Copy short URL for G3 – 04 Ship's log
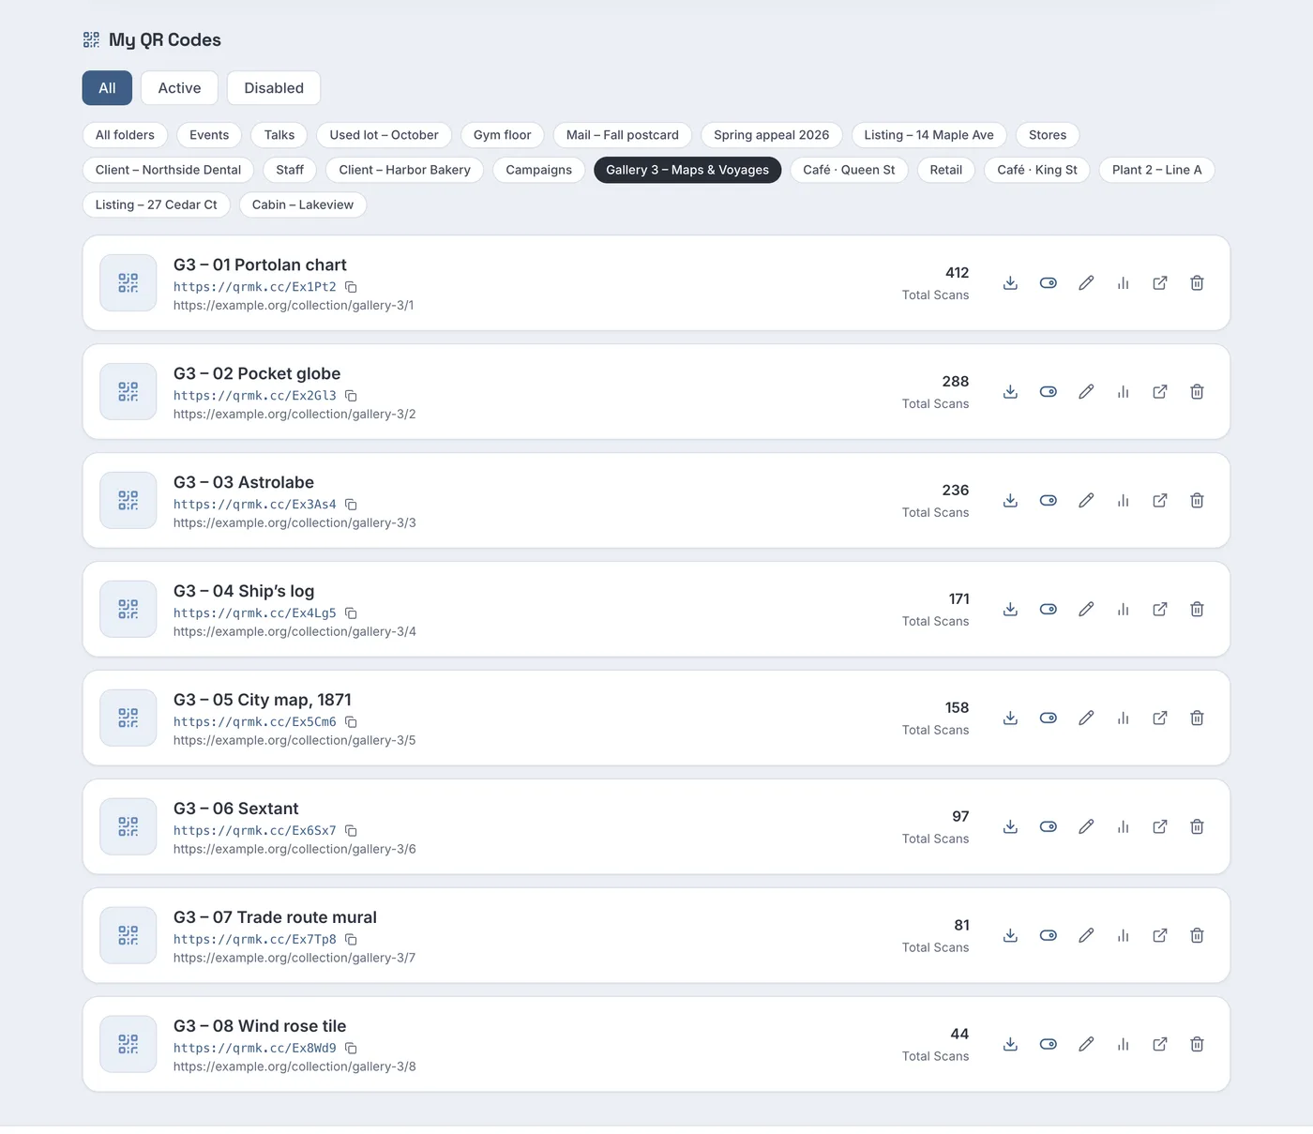The height and width of the screenshot is (1134, 1313). [351, 613]
